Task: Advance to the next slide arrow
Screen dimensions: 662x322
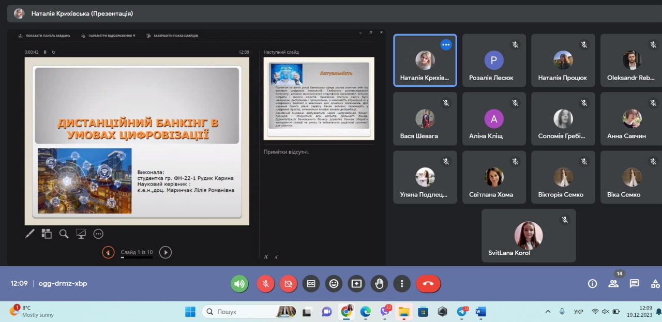Action: (x=165, y=252)
